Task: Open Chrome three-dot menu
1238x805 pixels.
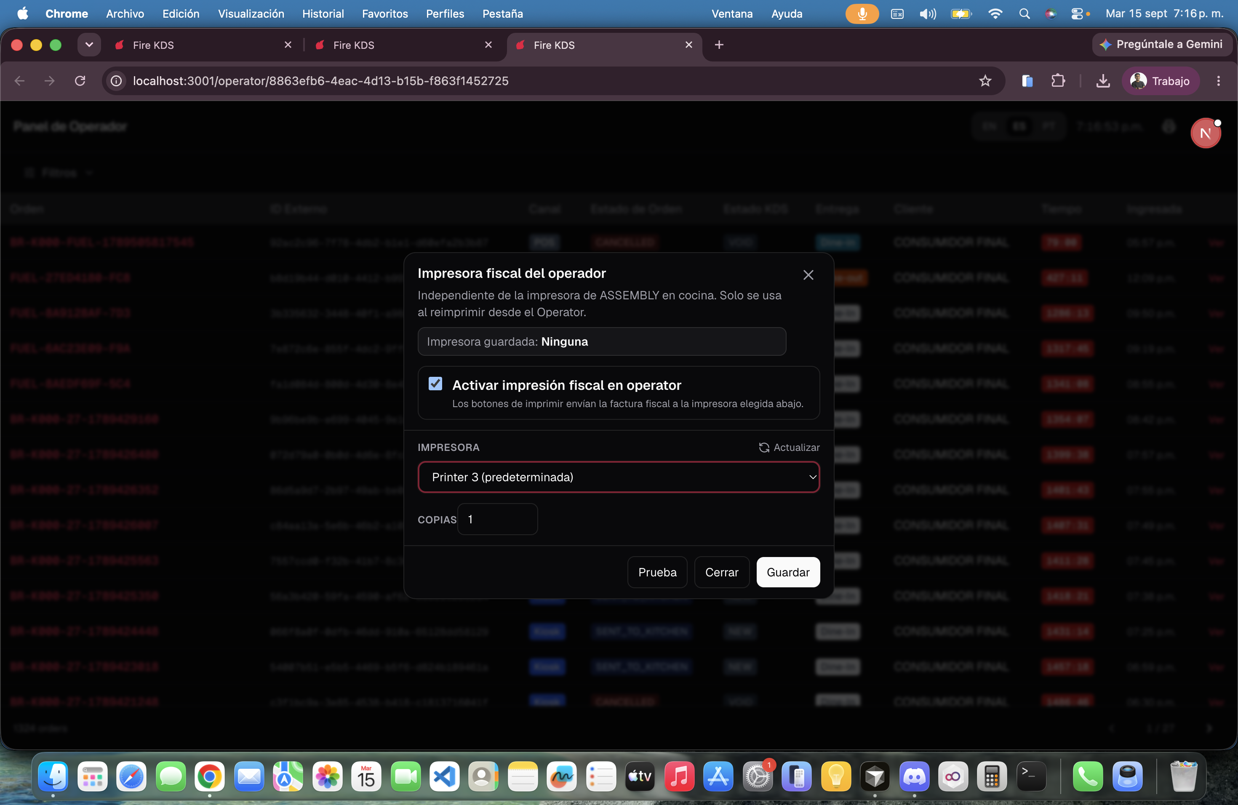Action: tap(1218, 80)
